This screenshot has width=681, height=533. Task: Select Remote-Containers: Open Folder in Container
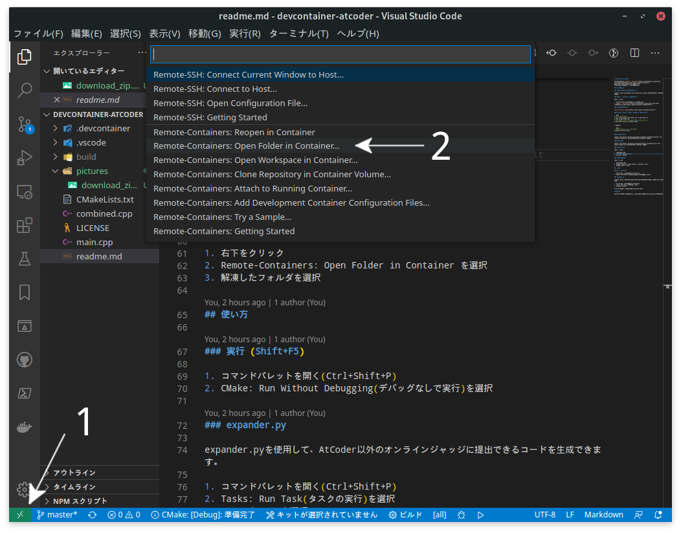coord(340,146)
